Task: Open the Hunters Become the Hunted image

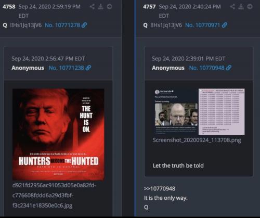Action: pyautogui.click(x=58, y=134)
